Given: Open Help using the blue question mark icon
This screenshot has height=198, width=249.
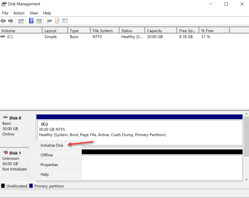Looking at the screenshot, I should click(x=31, y=21).
